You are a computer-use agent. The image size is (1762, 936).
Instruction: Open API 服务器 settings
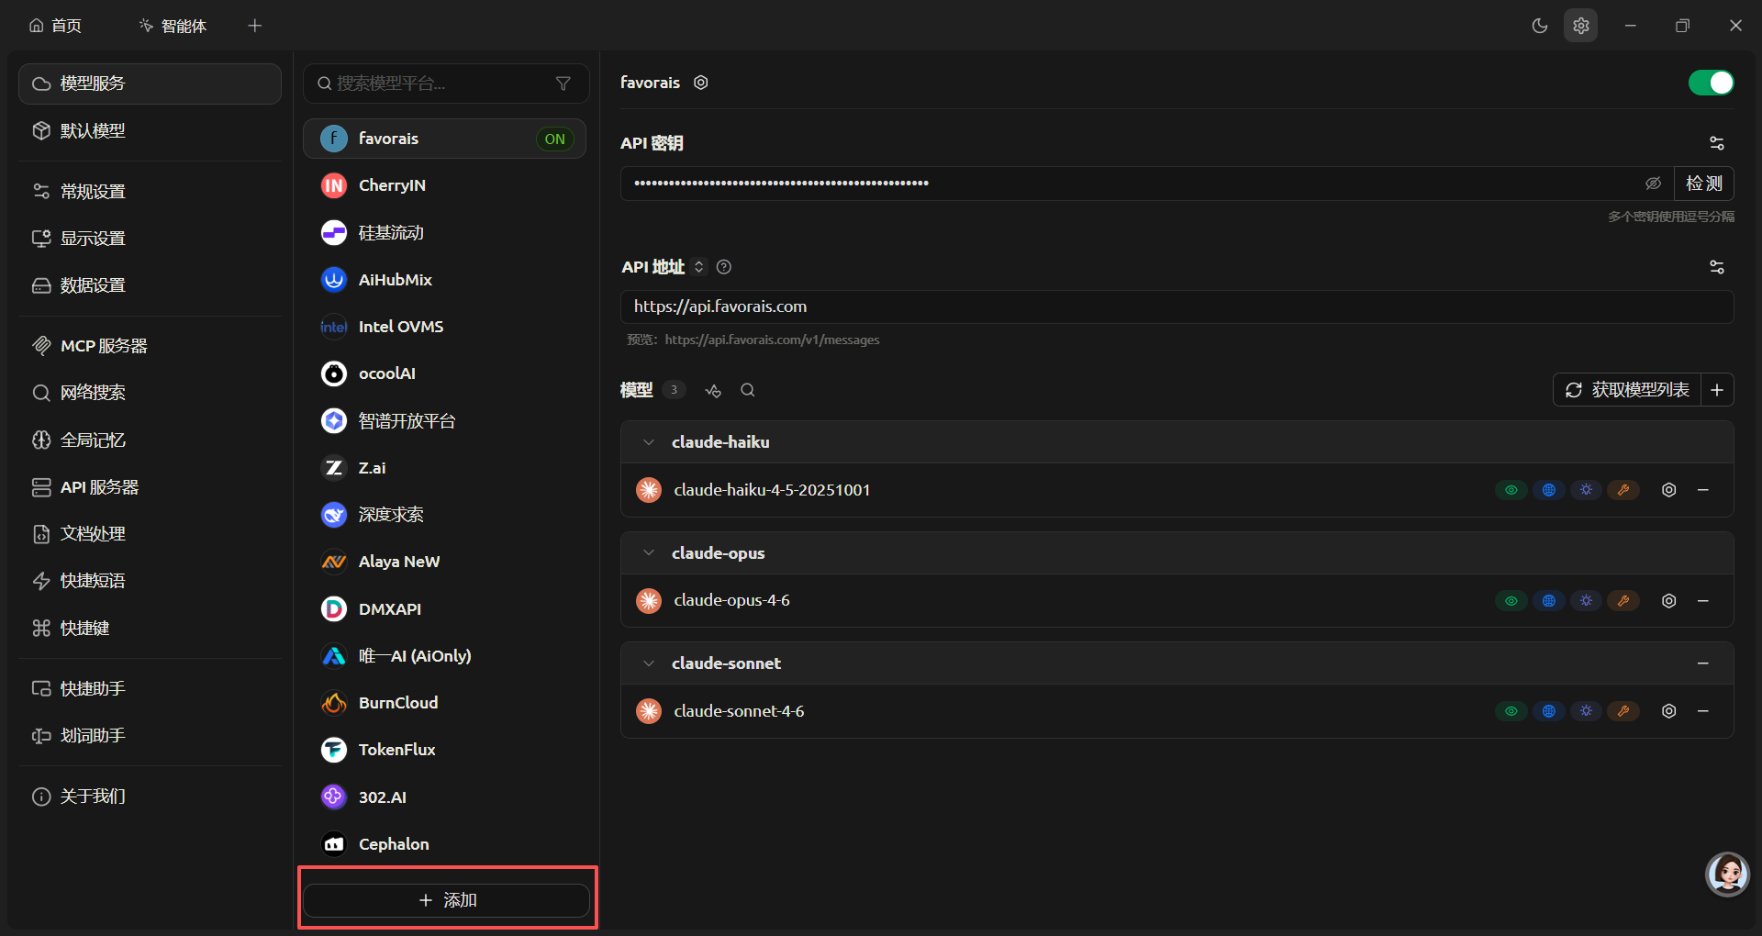(150, 487)
